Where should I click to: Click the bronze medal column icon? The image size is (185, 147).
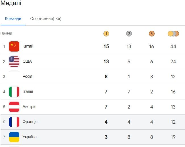click(x=152, y=34)
